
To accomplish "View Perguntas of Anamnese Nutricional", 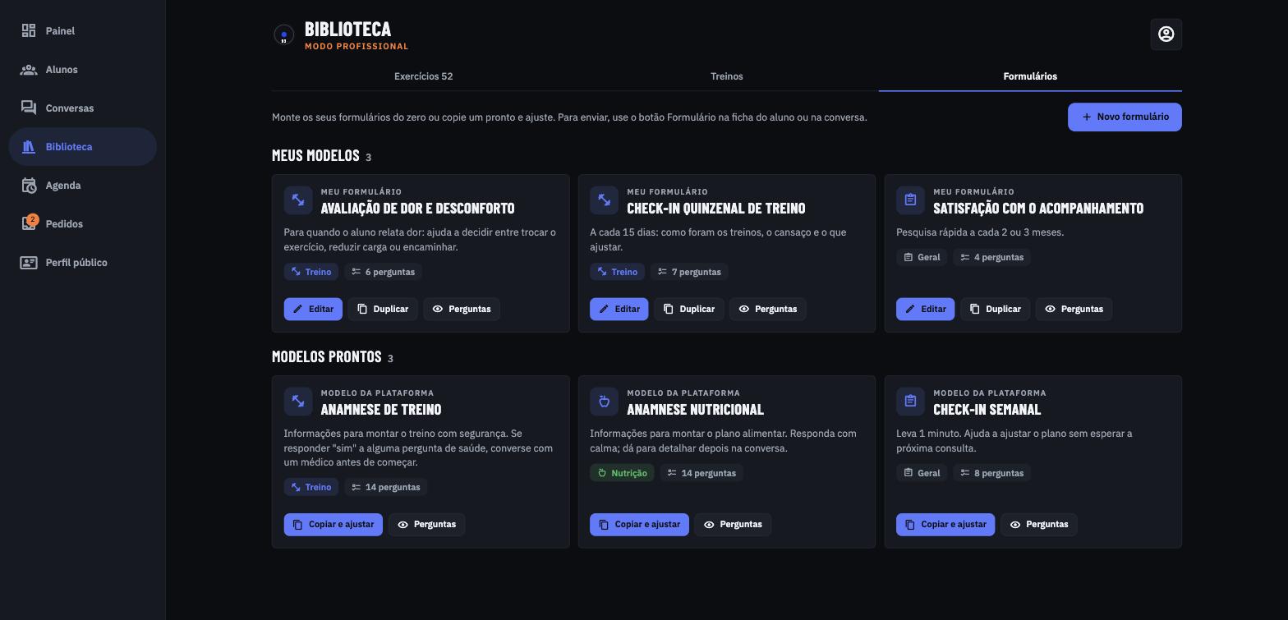I will click(733, 525).
